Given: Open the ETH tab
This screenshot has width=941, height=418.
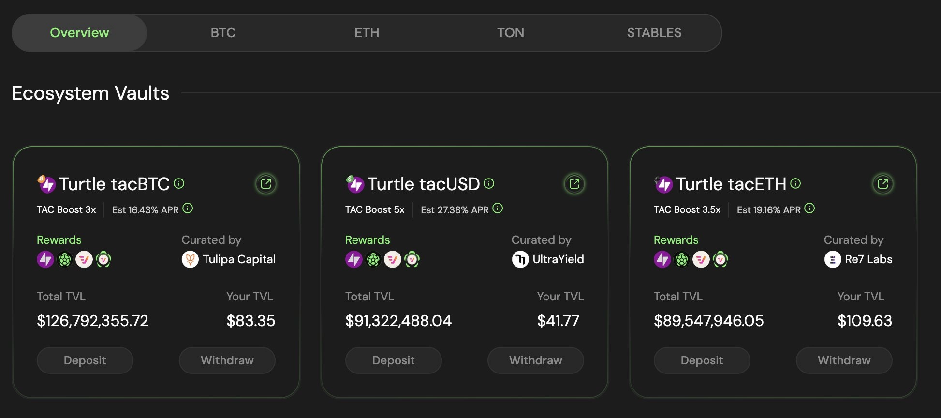Looking at the screenshot, I should click(367, 32).
